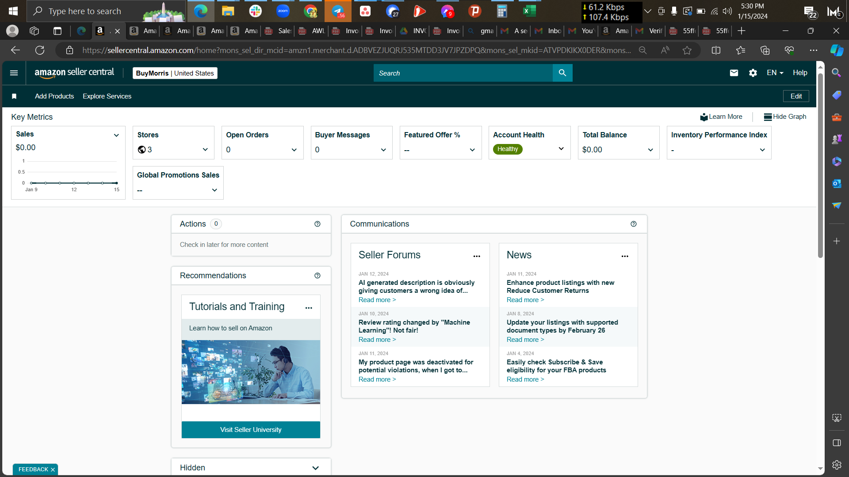Expand the Account Health chevron
The image size is (849, 477).
561,149
